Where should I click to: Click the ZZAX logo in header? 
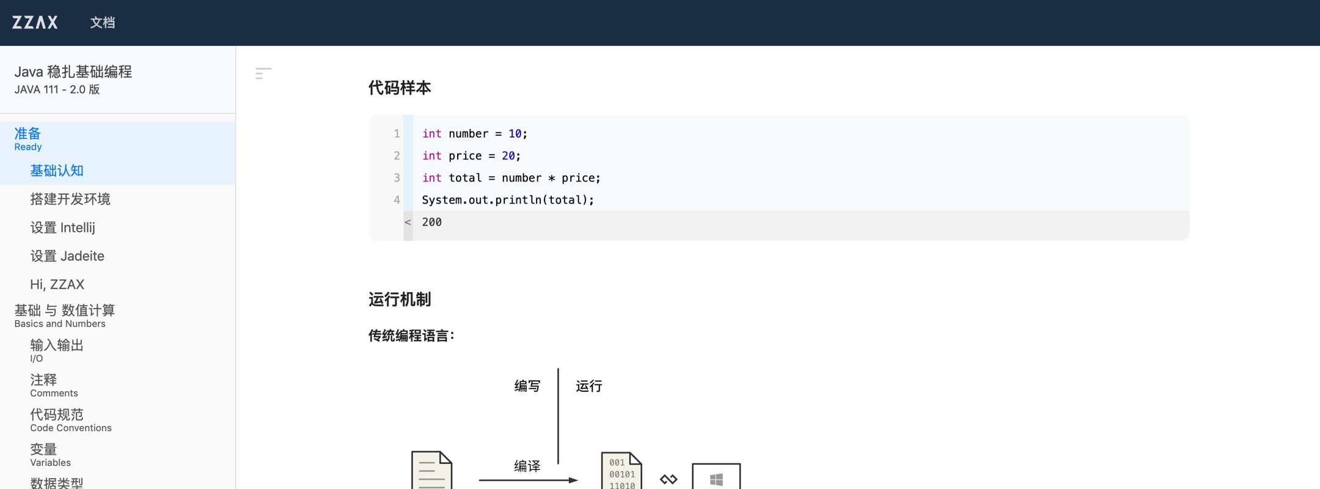35,23
